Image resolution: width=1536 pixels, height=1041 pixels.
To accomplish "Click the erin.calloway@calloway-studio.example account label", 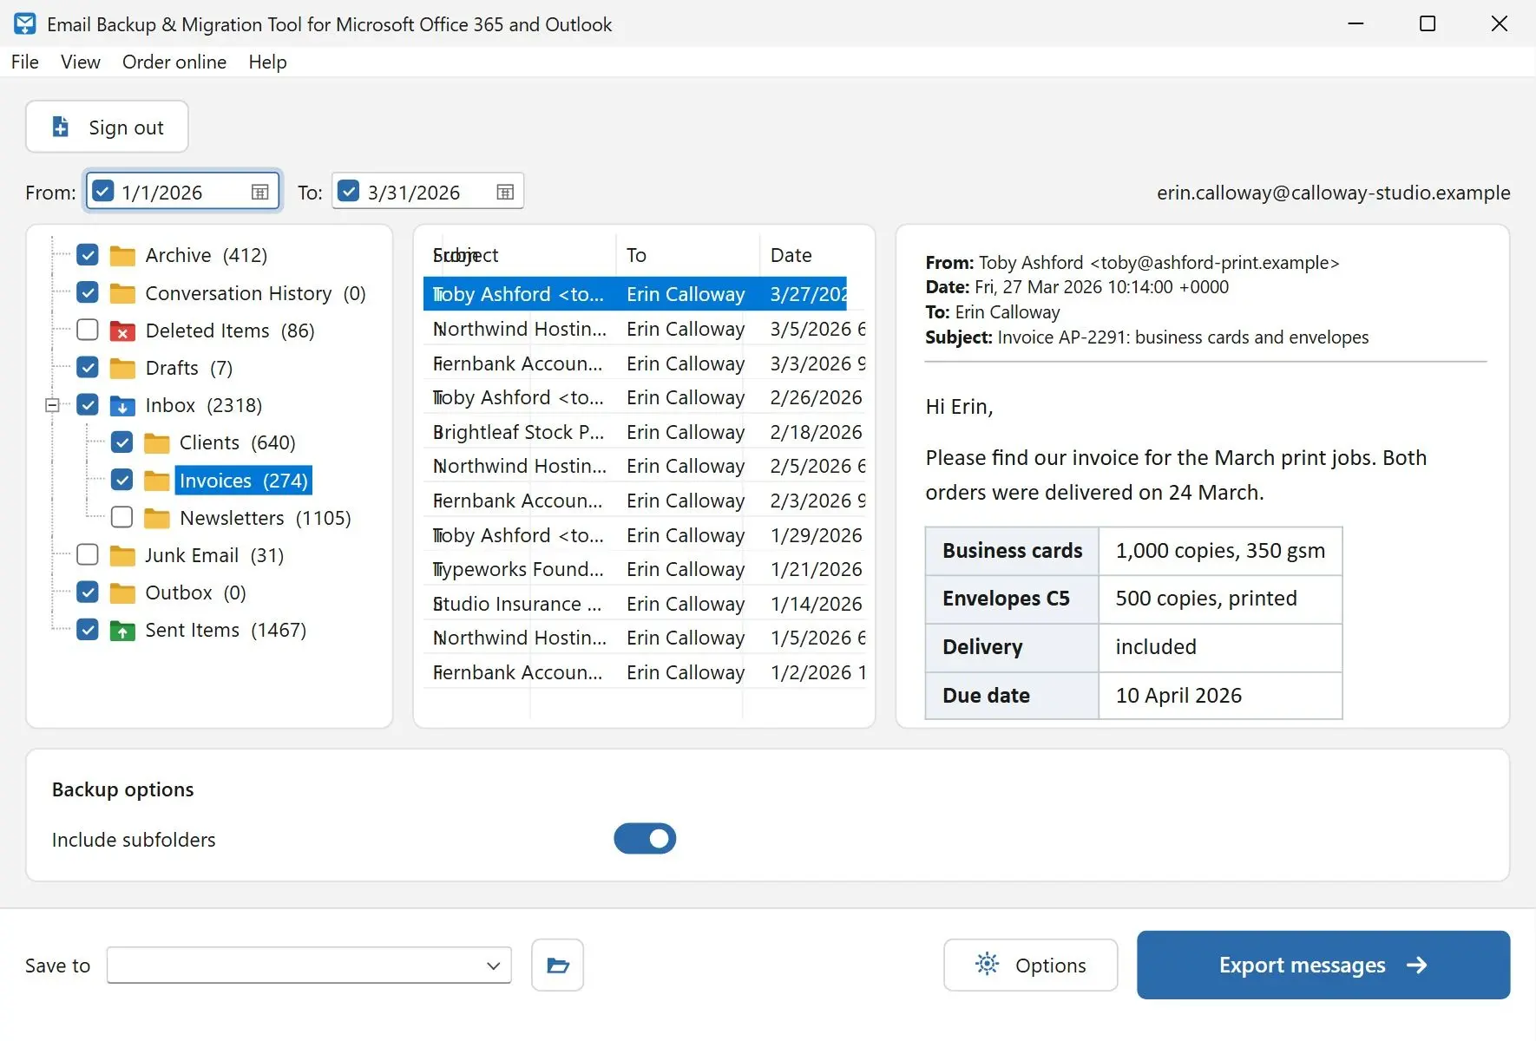I will point(1333,193).
